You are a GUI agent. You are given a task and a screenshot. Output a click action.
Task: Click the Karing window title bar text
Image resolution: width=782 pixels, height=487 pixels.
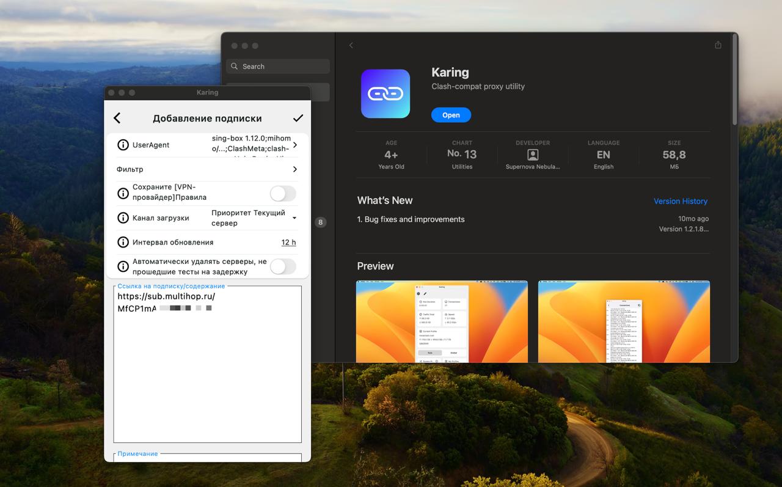coord(207,92)
